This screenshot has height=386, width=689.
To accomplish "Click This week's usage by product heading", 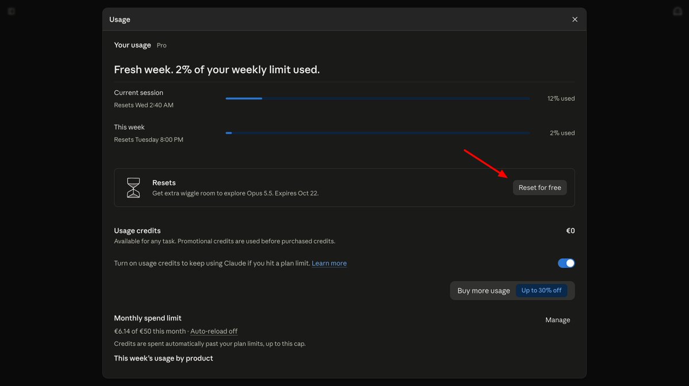I will pos(163,358).
